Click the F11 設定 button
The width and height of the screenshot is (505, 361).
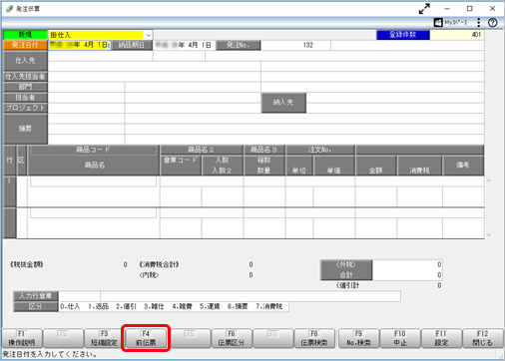coord(441,338)
